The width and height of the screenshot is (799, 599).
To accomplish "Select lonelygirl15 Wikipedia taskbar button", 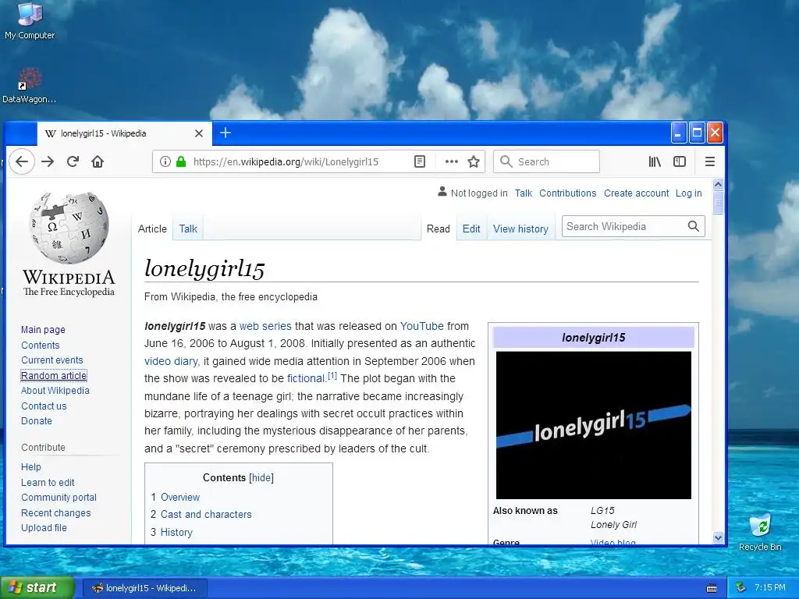I will [144, 588].
